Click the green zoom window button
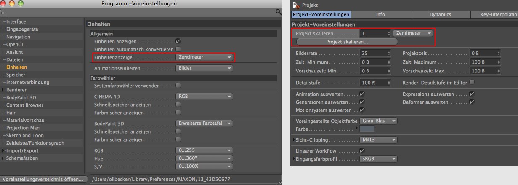Viewport: 518px width, 185px height. 21,4
